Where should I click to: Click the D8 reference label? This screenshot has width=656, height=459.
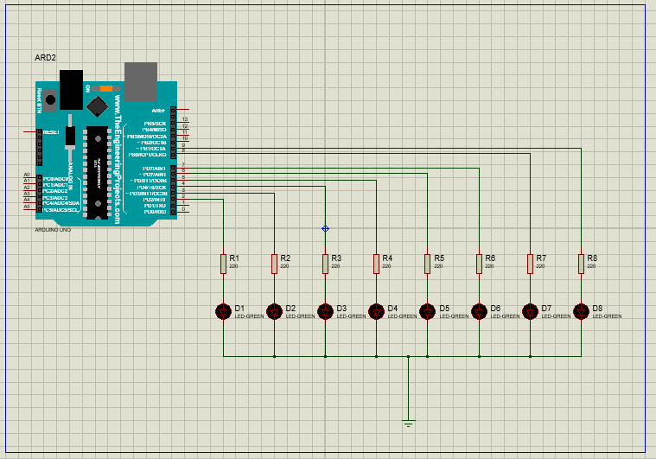597,309
